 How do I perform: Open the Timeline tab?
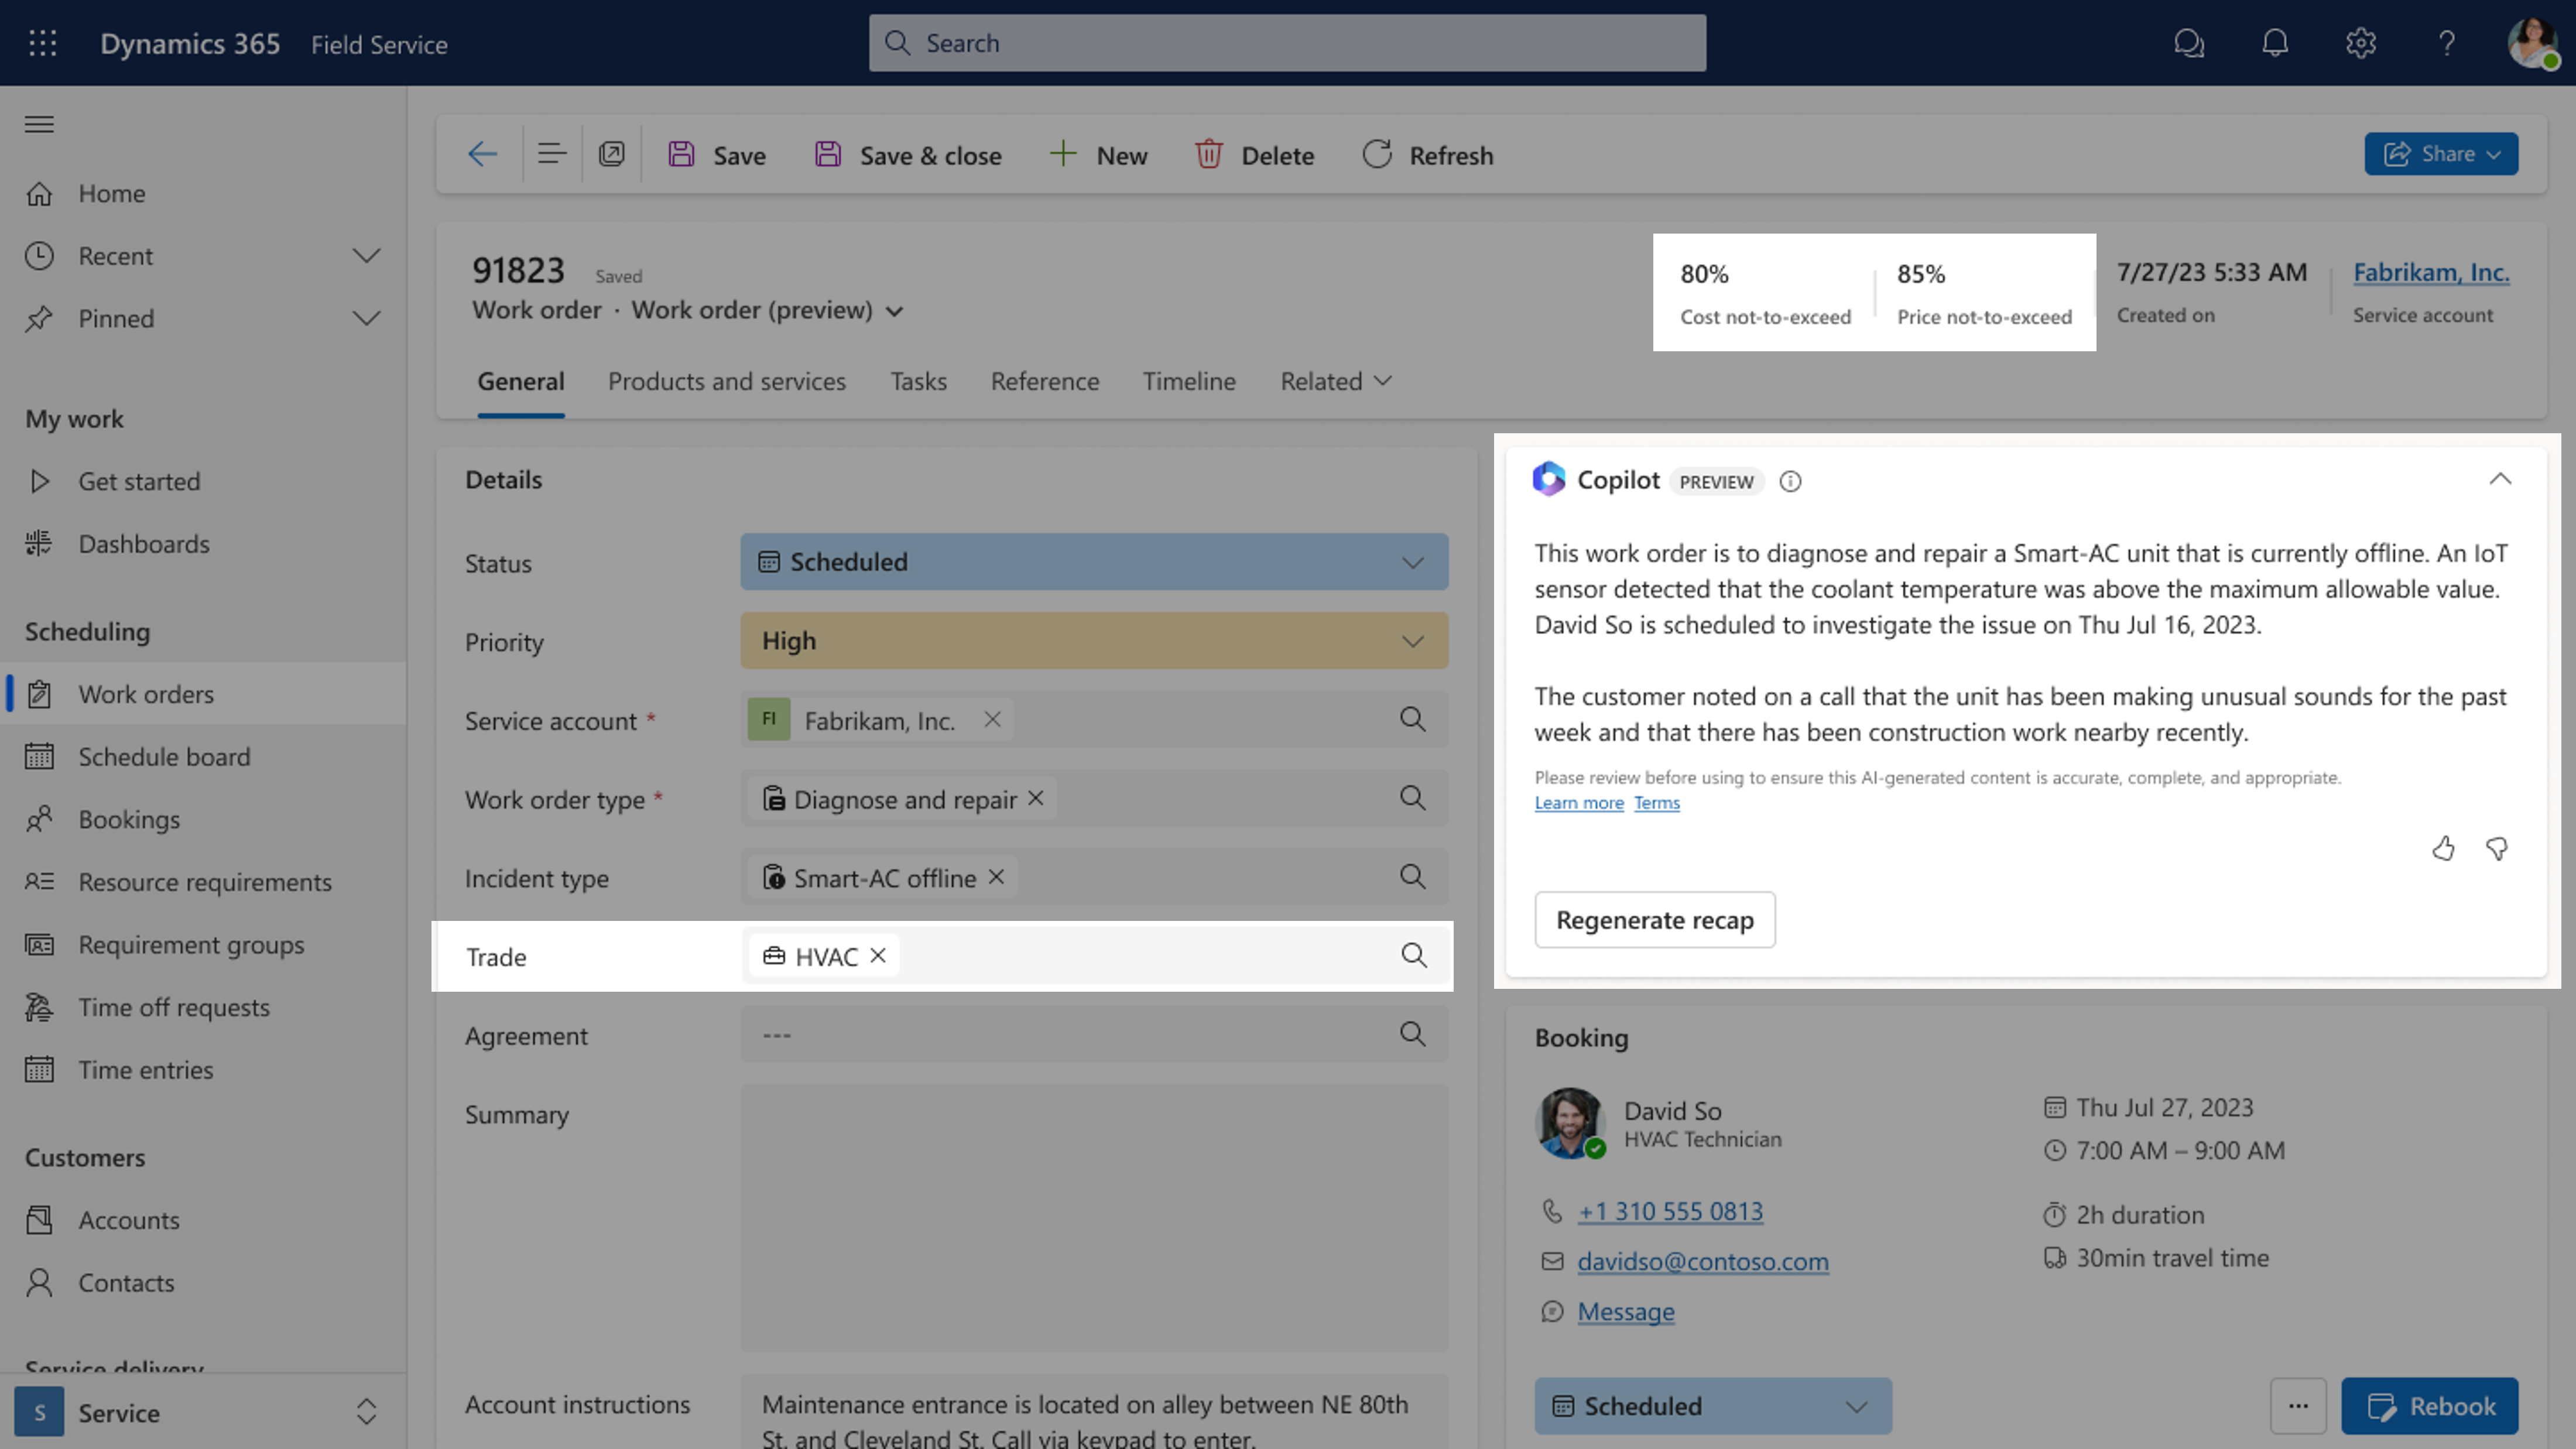click(1189, 381)
